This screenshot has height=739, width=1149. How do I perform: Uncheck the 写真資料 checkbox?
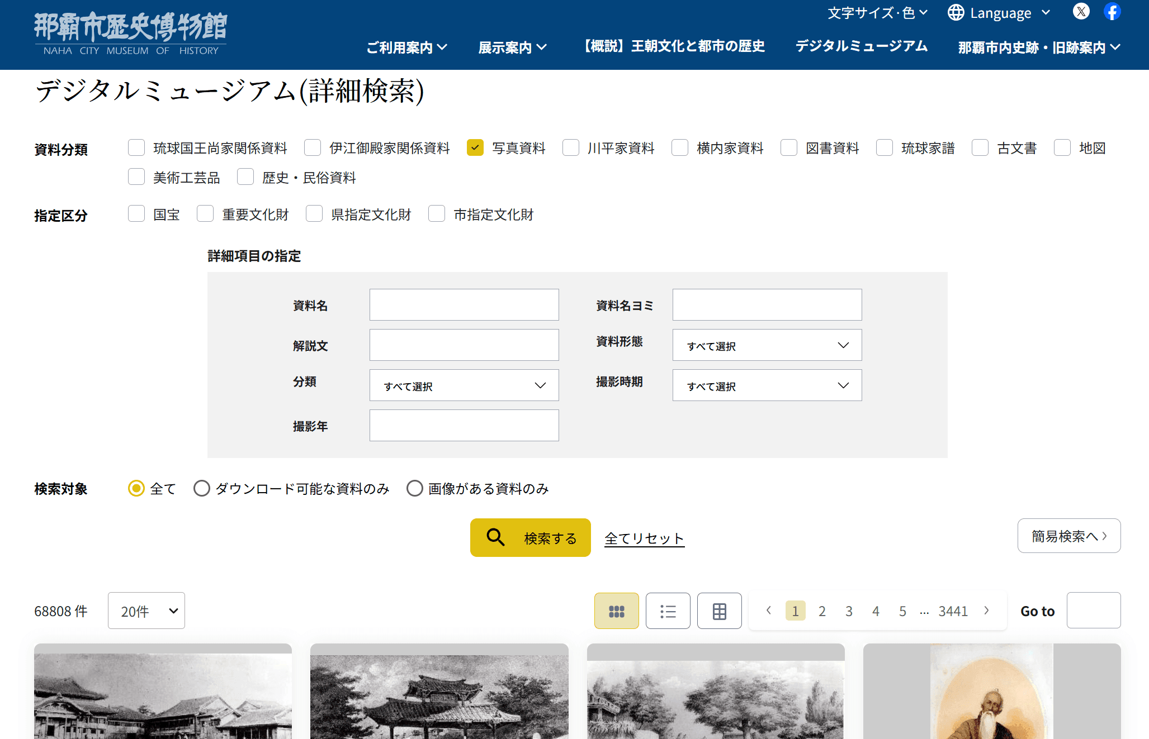(475, 148)
